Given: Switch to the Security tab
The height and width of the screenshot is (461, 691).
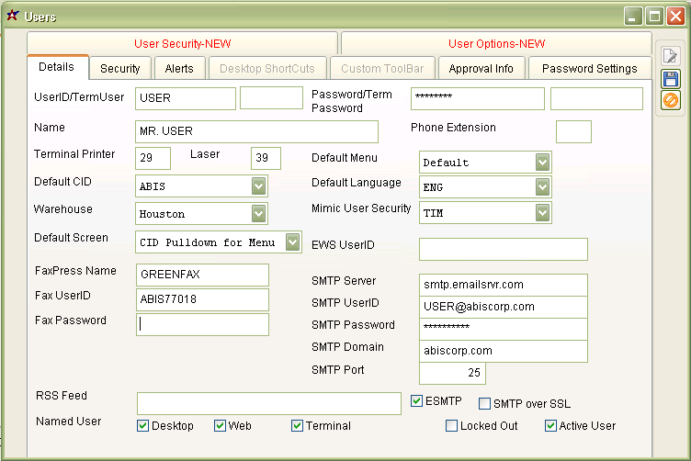Looking at the screenshot, I should tap(120, 69).
